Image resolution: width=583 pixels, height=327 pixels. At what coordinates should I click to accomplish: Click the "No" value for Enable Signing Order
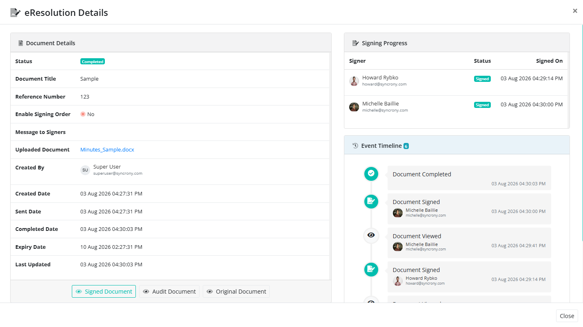point(91,114)
